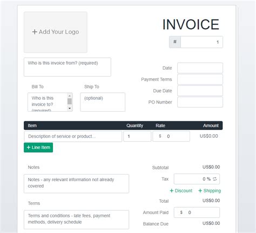Click the Terms and conditions text area
The image size is (256, 233).
click(76, 220)
